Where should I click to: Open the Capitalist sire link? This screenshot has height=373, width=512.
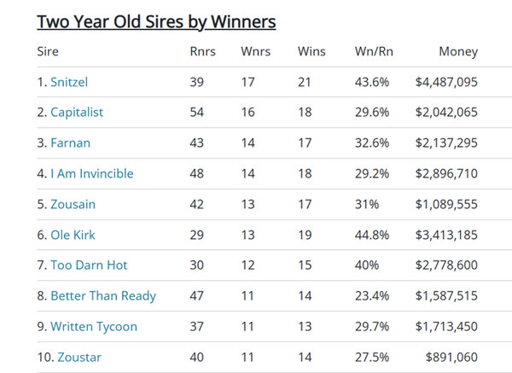click(x=77, y=113)
